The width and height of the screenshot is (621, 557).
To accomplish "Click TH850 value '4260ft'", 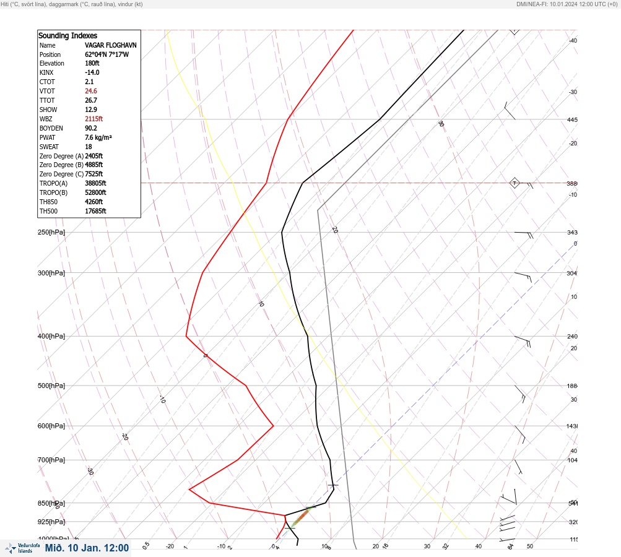I will 93,202.
